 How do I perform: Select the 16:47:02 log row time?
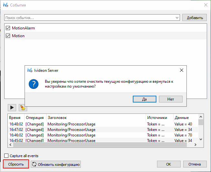(x=16, y=129)
